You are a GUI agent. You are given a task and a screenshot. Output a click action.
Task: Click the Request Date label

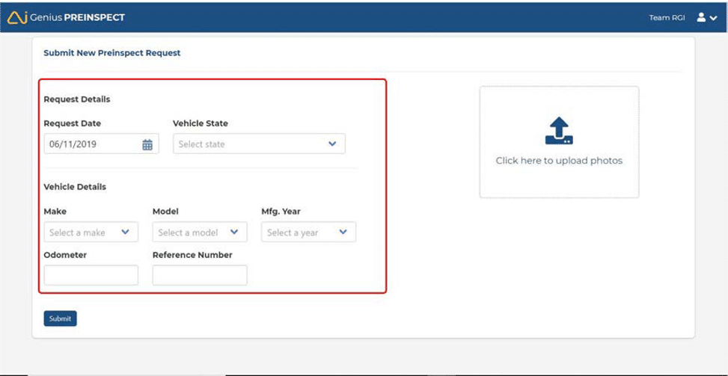72,123
